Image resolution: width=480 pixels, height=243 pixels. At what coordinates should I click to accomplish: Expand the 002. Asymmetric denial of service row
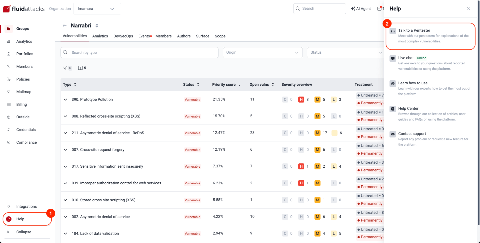coord(65,217)
